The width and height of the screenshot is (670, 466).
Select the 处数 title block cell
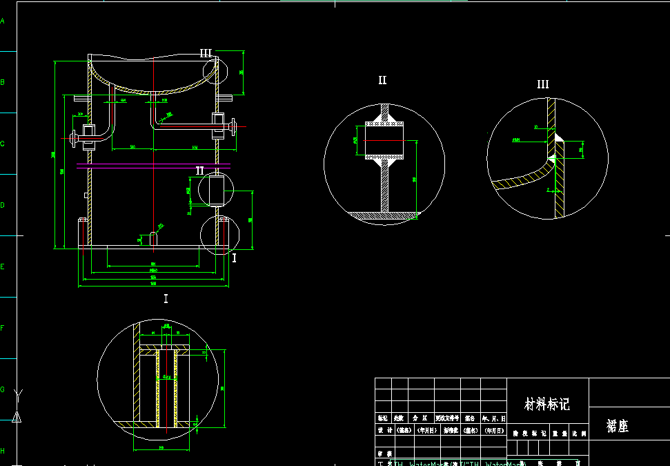[399, 418]
